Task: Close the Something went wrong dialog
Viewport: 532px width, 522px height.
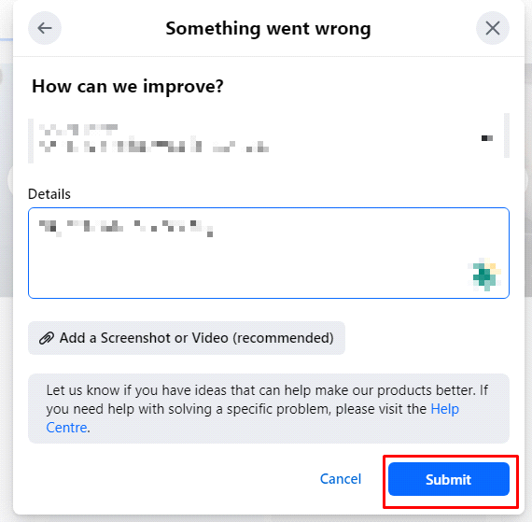Action: pyautogui.click(x=492, y=28)
